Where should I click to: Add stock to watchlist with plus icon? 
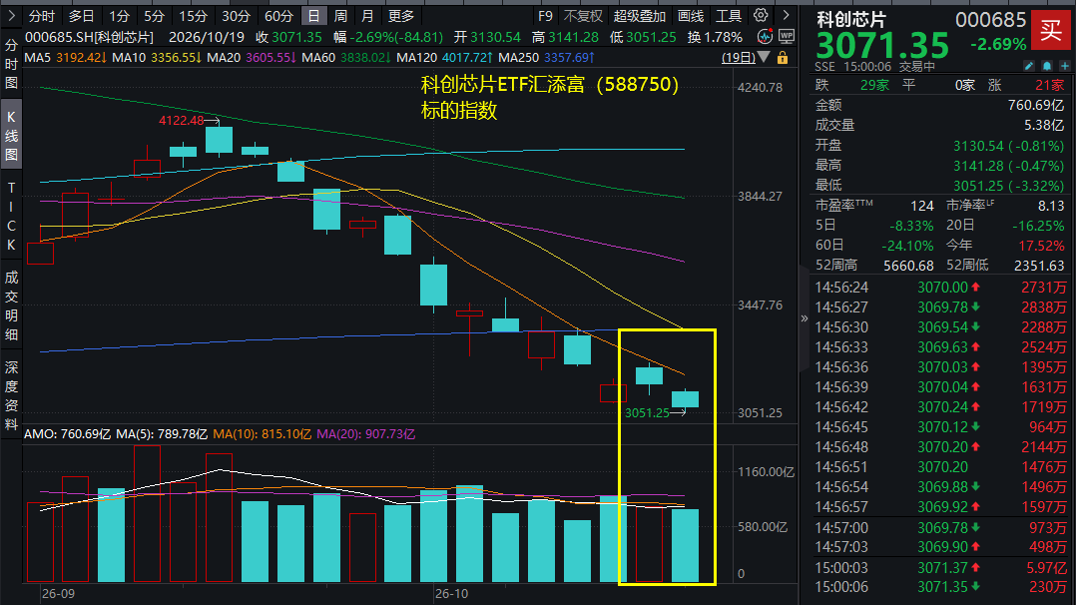click(1064, 66)
